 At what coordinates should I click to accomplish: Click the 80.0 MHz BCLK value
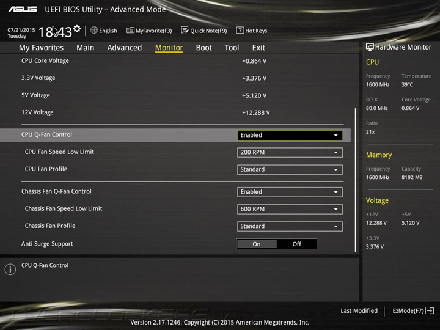(376, 108)
